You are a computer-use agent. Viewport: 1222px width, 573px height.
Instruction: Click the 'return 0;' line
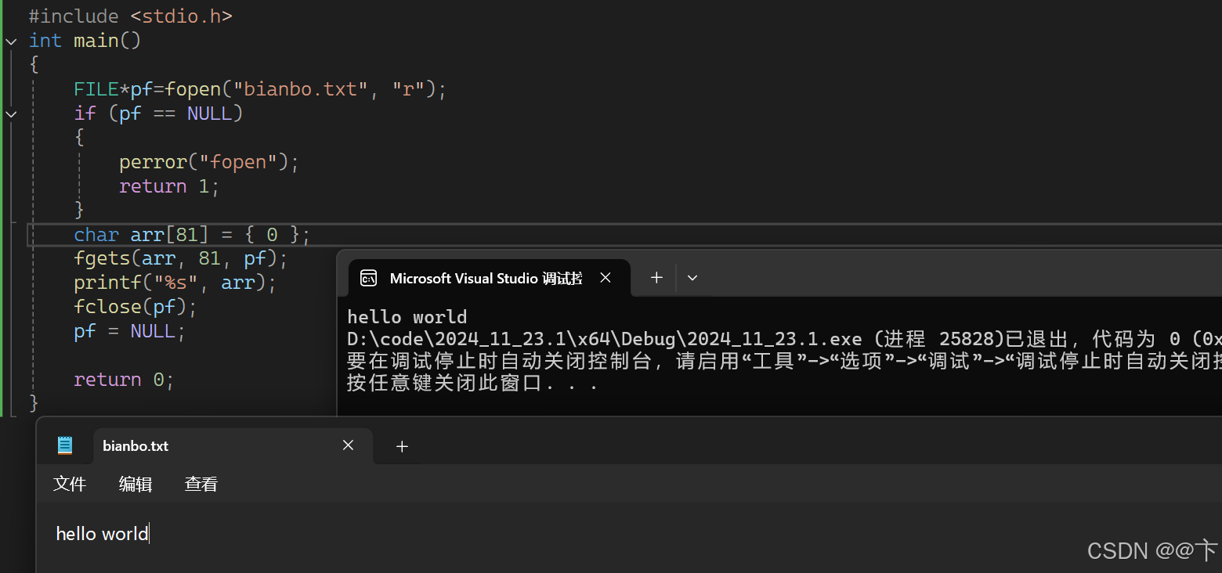pos(124,380)
